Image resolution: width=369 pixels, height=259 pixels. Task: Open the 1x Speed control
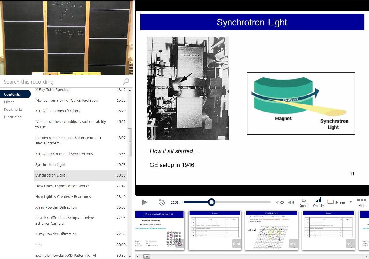click(x=304, y=202)
